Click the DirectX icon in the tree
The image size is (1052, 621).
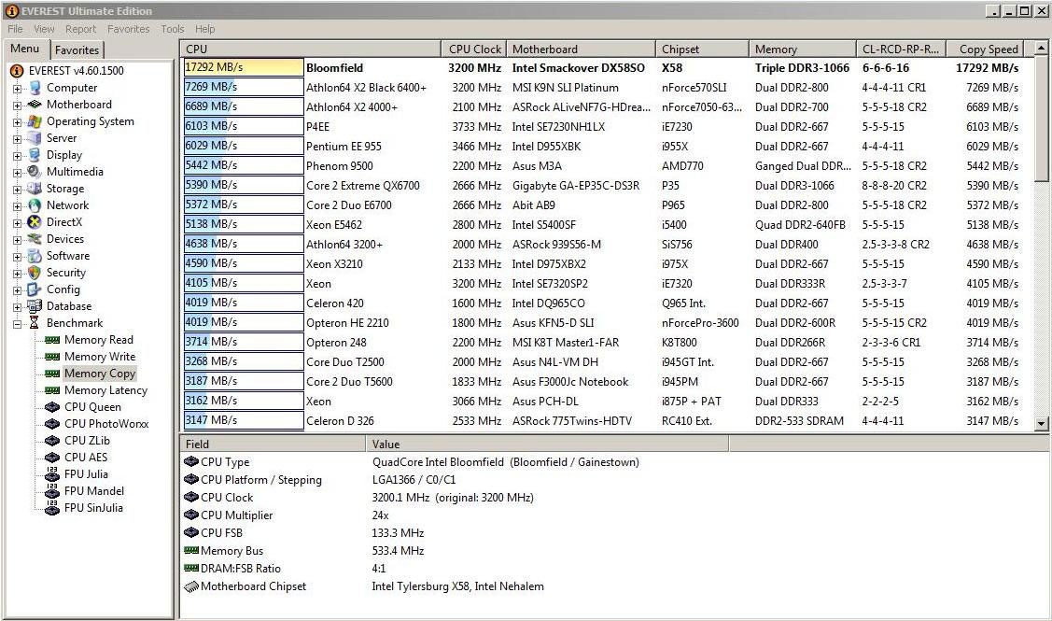point(35,222)
